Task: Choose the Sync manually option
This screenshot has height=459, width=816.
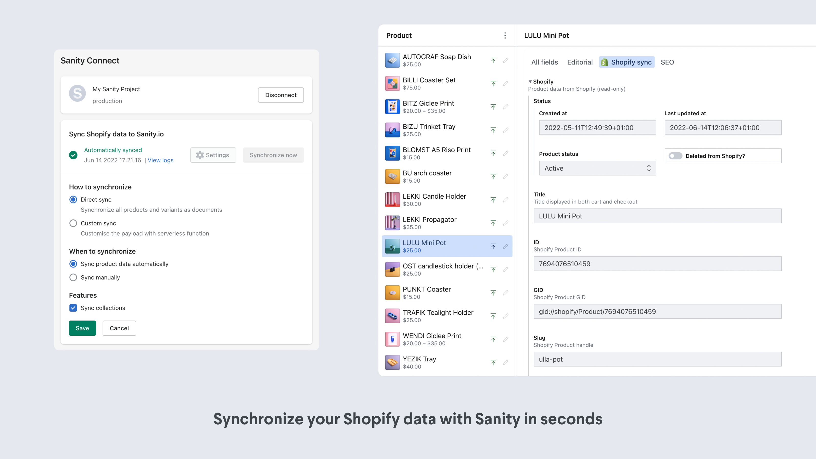Action: tap(73, 277)
